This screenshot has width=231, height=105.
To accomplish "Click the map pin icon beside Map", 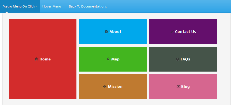I will point(108,59).
